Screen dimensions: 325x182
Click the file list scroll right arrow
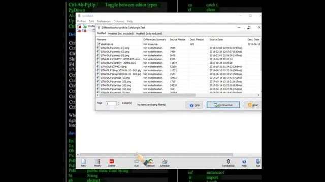point(258,95)
